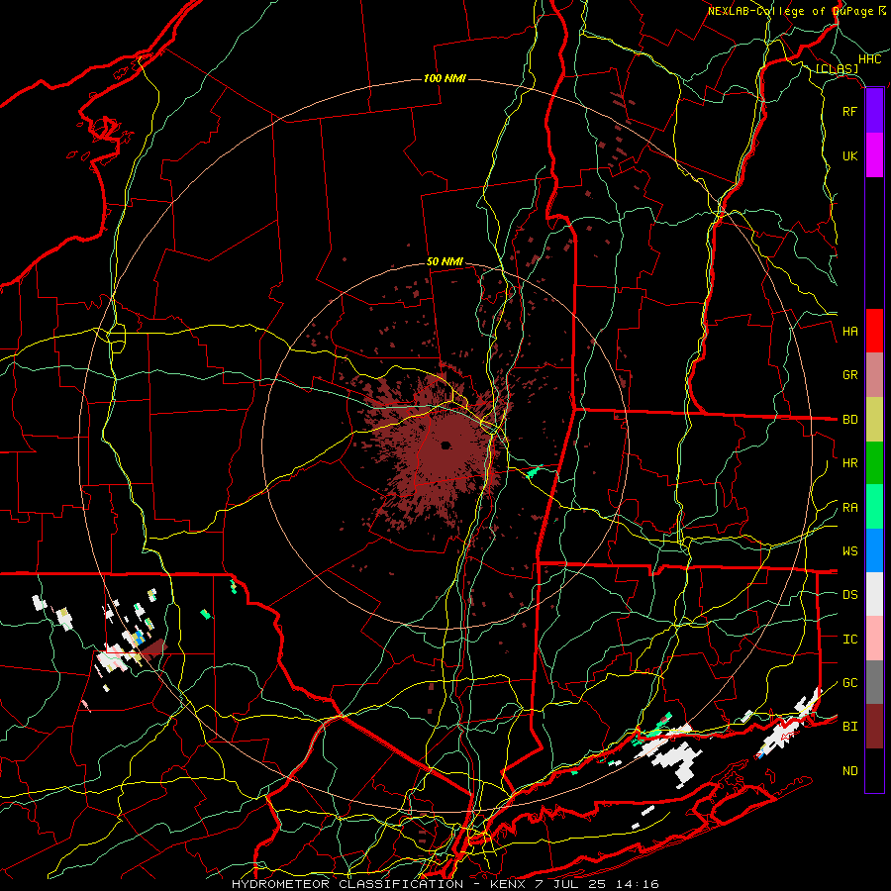The width and height of the screenshot is (891, 891).
Task: Click the UK legend label
Action: coord(849,155)
